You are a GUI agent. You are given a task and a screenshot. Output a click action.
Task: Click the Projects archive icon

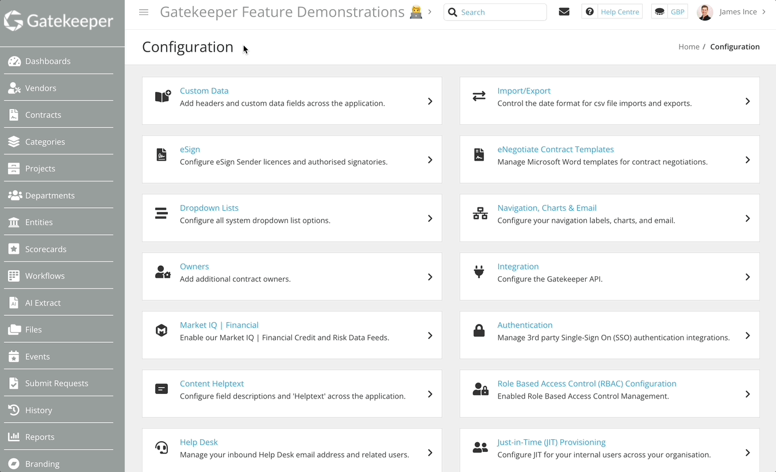point(14,168)
